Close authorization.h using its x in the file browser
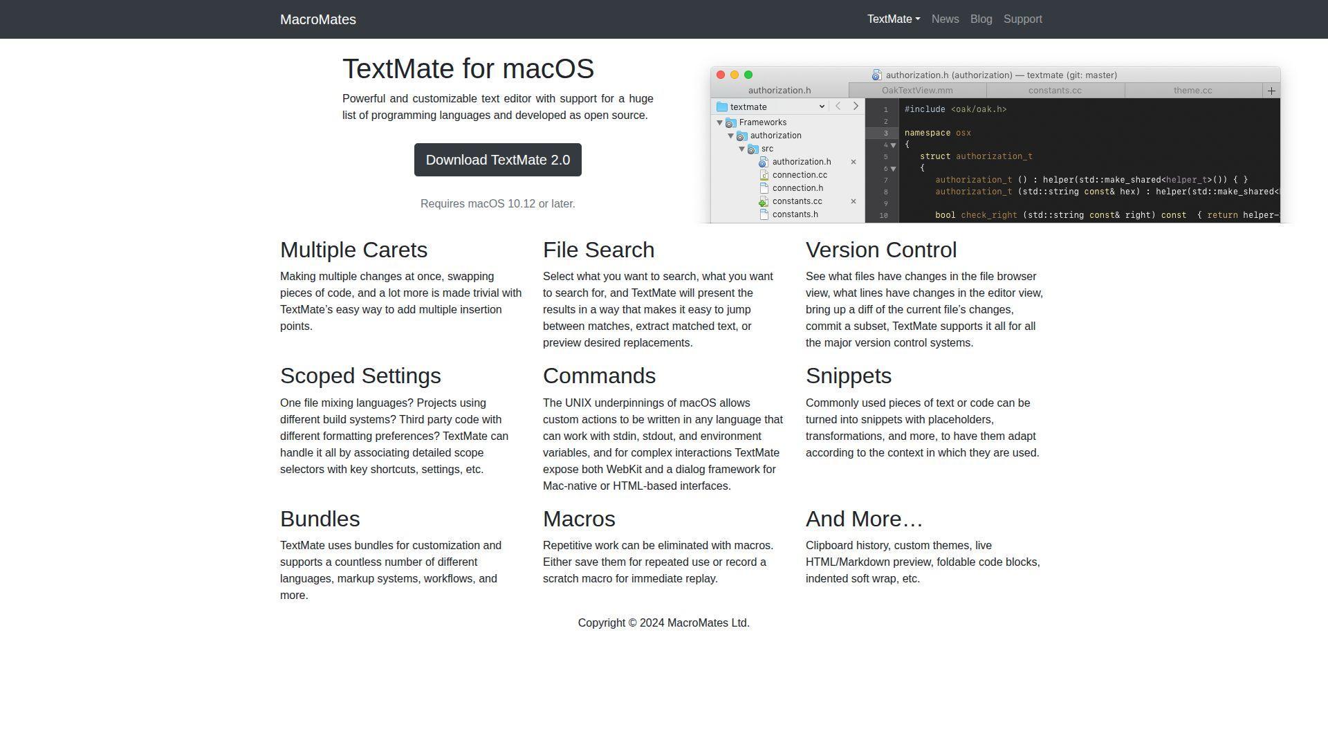1328x747 pixels. (854, 162)
